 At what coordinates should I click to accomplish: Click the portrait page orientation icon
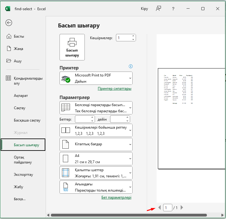point(65,144)
